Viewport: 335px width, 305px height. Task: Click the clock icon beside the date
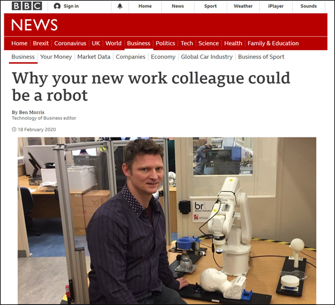[x=14, y=130]
